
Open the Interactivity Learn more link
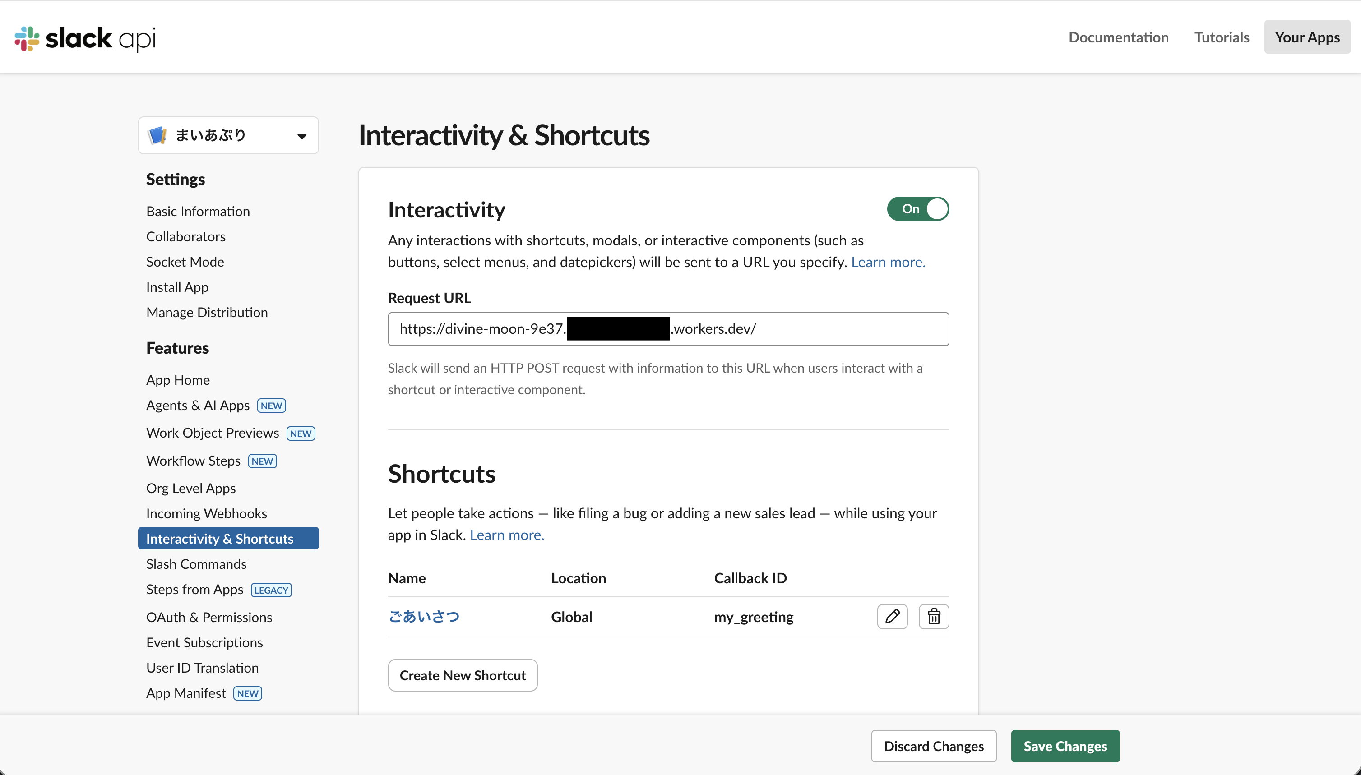(x=887, y=261)
